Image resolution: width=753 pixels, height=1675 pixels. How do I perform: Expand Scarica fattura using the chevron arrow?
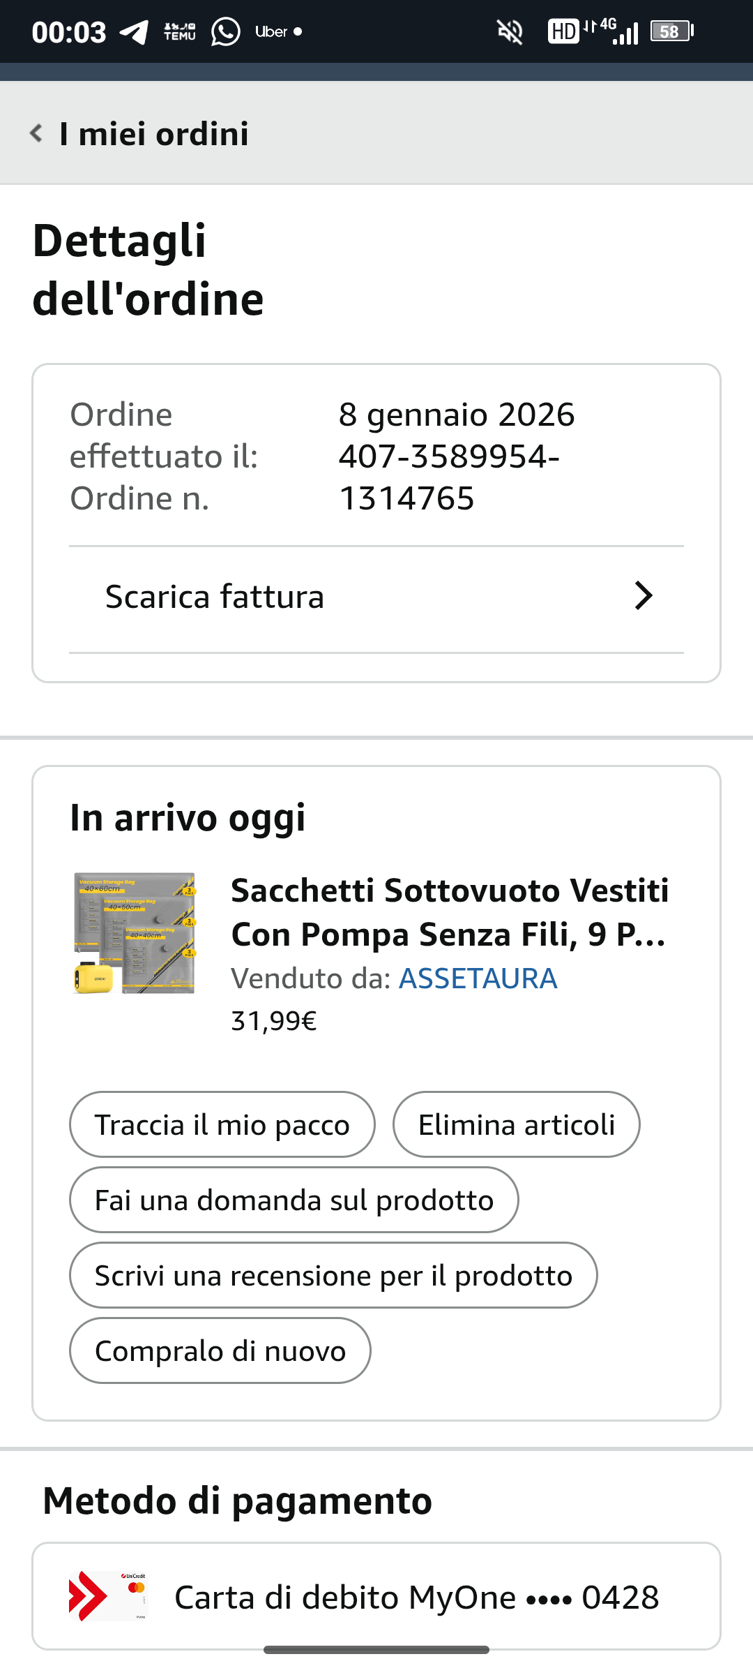643,596
